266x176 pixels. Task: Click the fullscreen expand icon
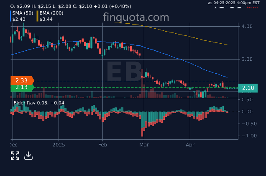pos(15,156)
